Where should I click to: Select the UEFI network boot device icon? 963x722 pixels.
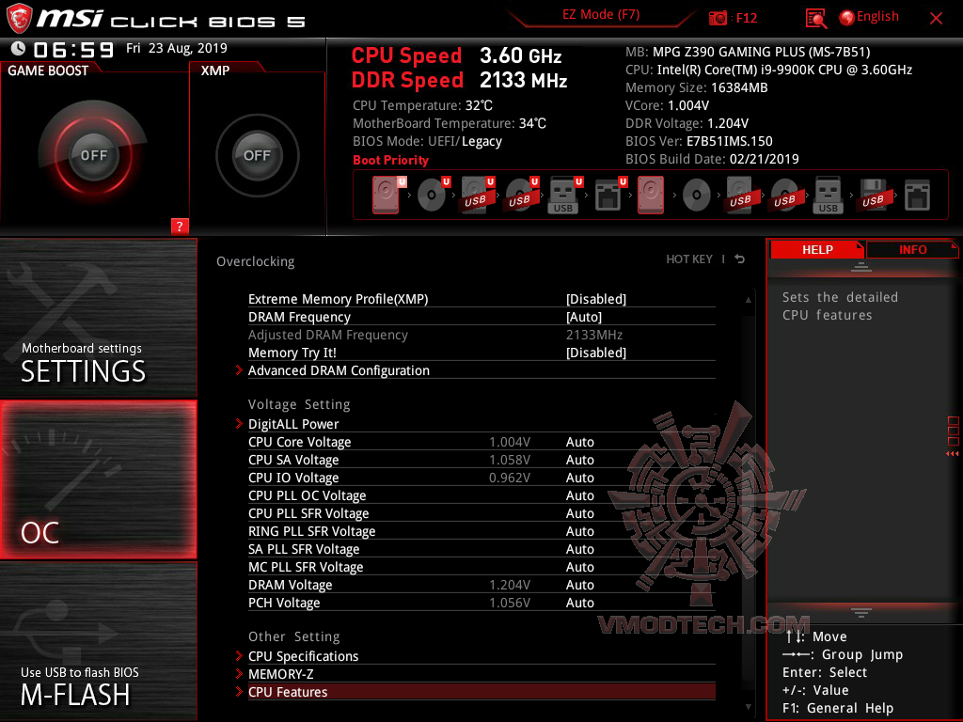coord(609,195)
